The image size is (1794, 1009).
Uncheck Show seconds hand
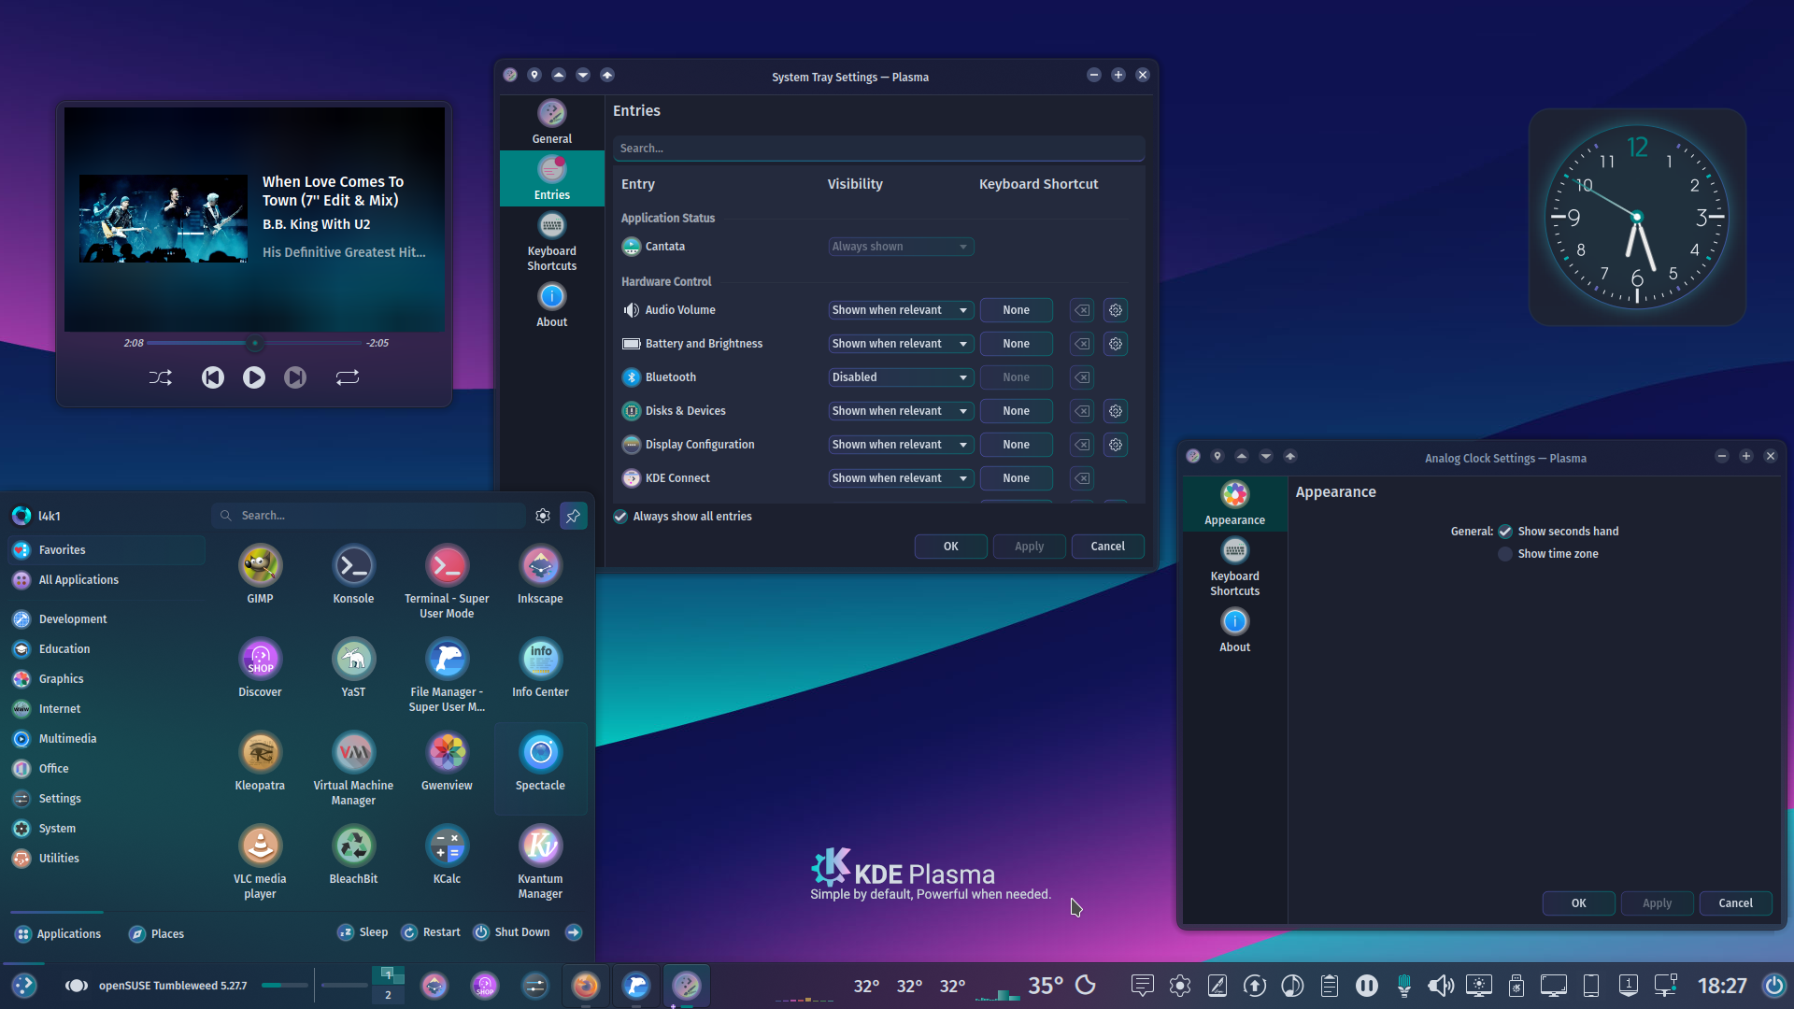coord(1559,531)
